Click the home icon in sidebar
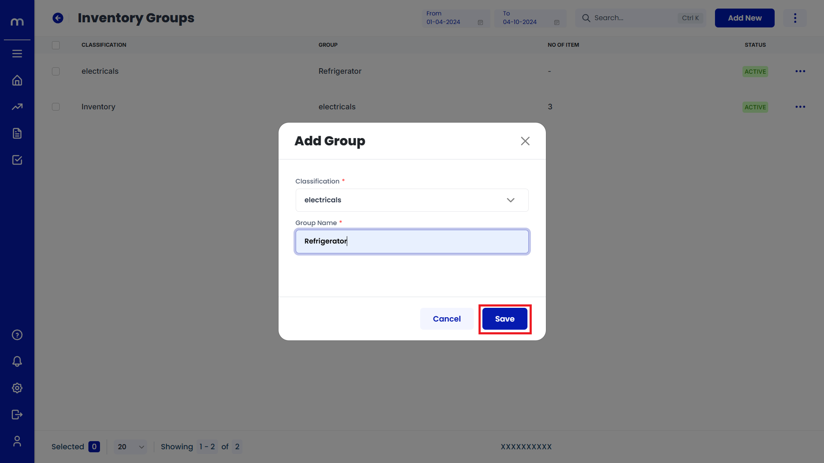 tap(17, 80)
